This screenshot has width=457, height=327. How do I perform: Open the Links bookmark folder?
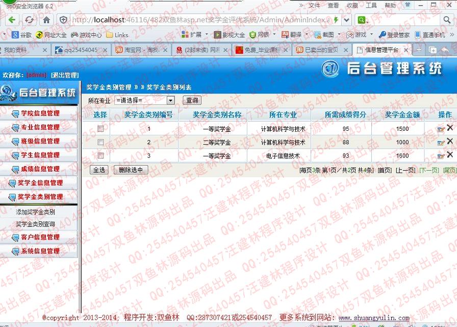coord(117,35)
